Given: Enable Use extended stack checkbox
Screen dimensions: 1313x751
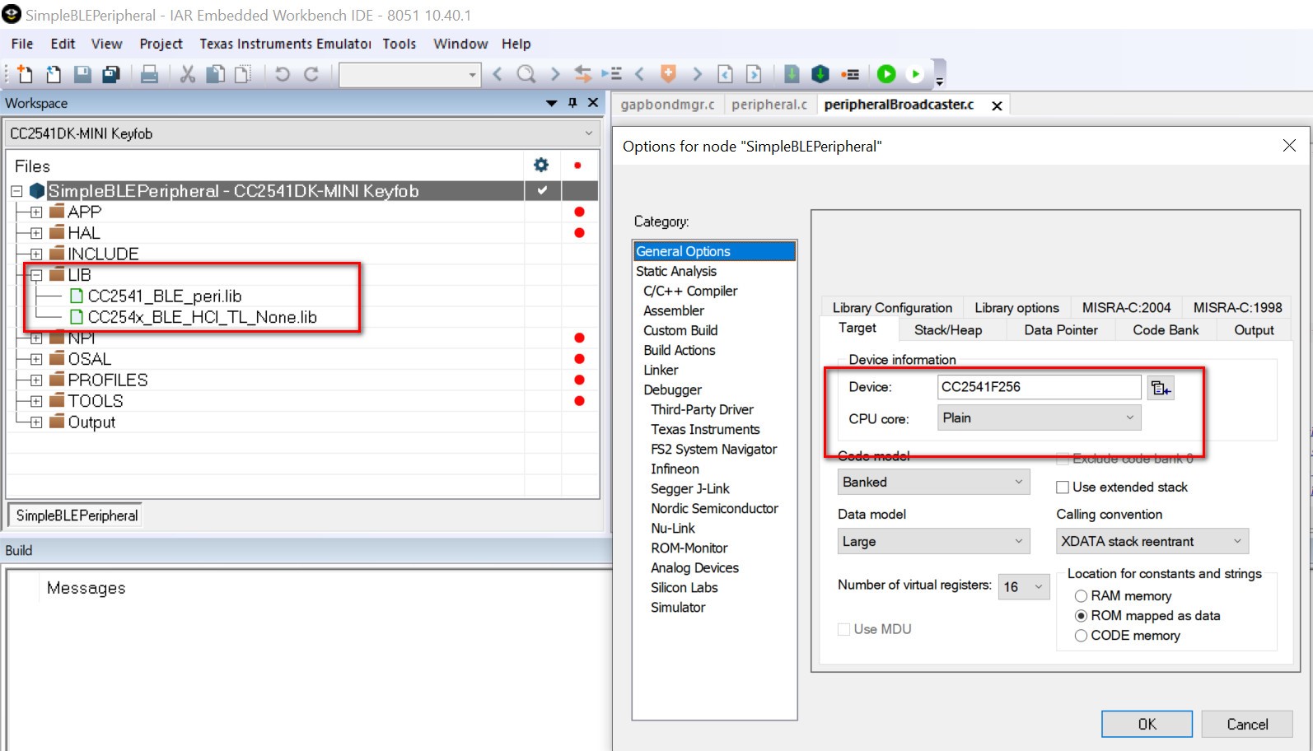Looking at the screenshot, I should point(1063,487).
